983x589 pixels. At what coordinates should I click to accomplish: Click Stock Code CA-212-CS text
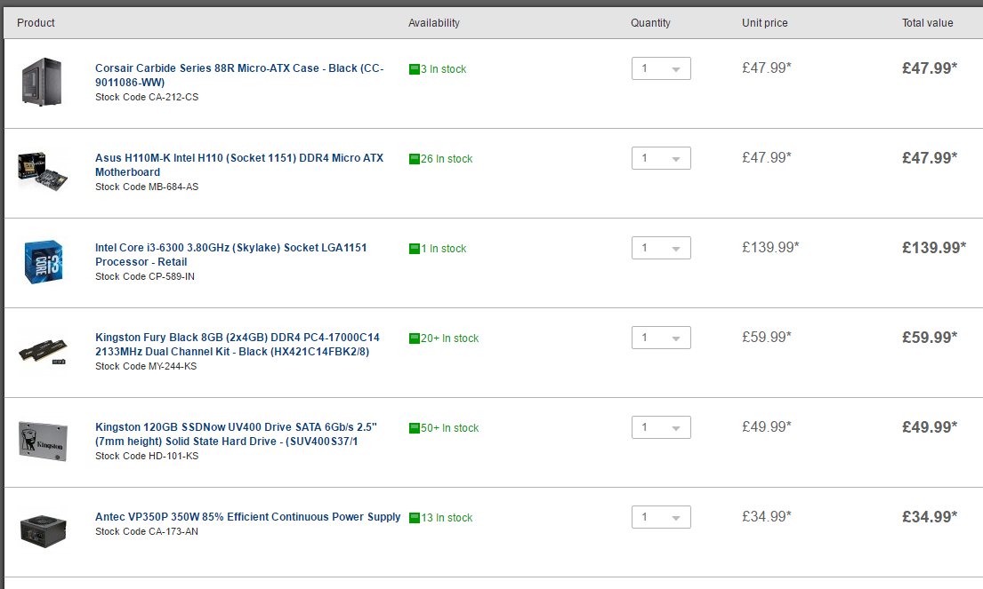(x=147, y=97)
